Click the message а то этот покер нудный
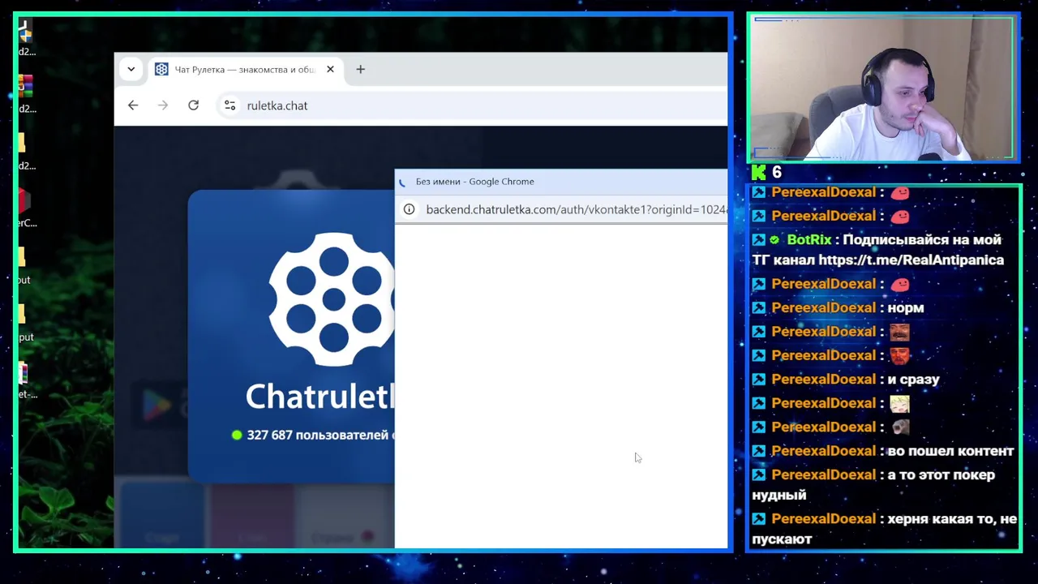This screenshot has width=1038, height=584. click(x=873, y=484)
